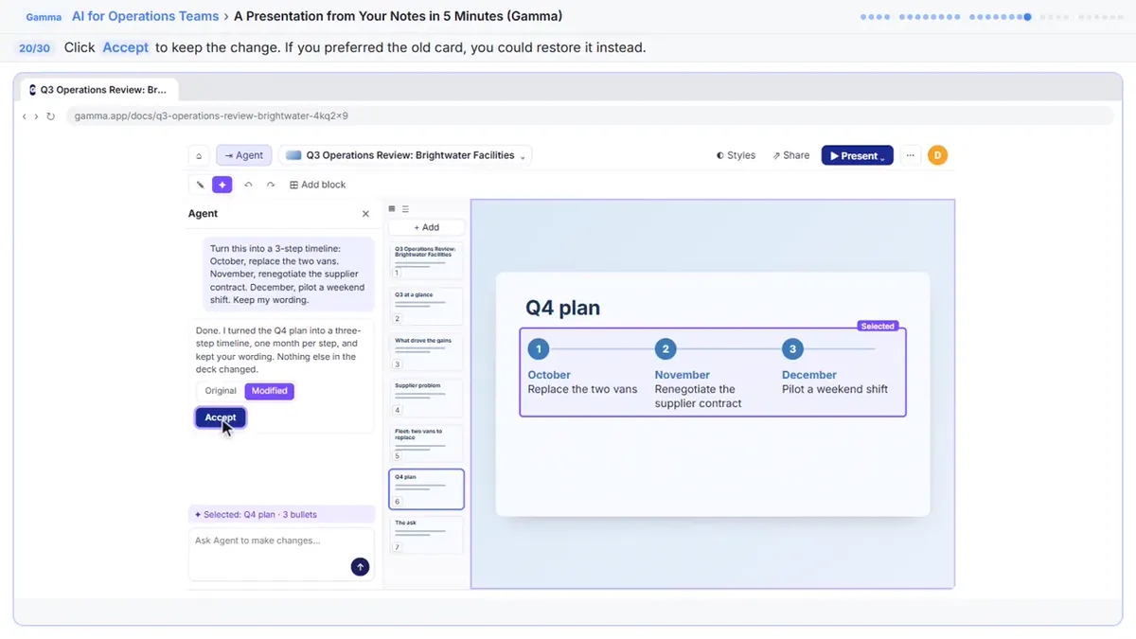This screenshot has height=639, width=1136.
Task: Select The ask thumbnail
Action: (426, 535)
